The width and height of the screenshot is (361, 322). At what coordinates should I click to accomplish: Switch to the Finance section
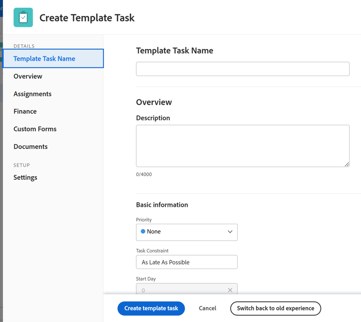coord(25,111)
